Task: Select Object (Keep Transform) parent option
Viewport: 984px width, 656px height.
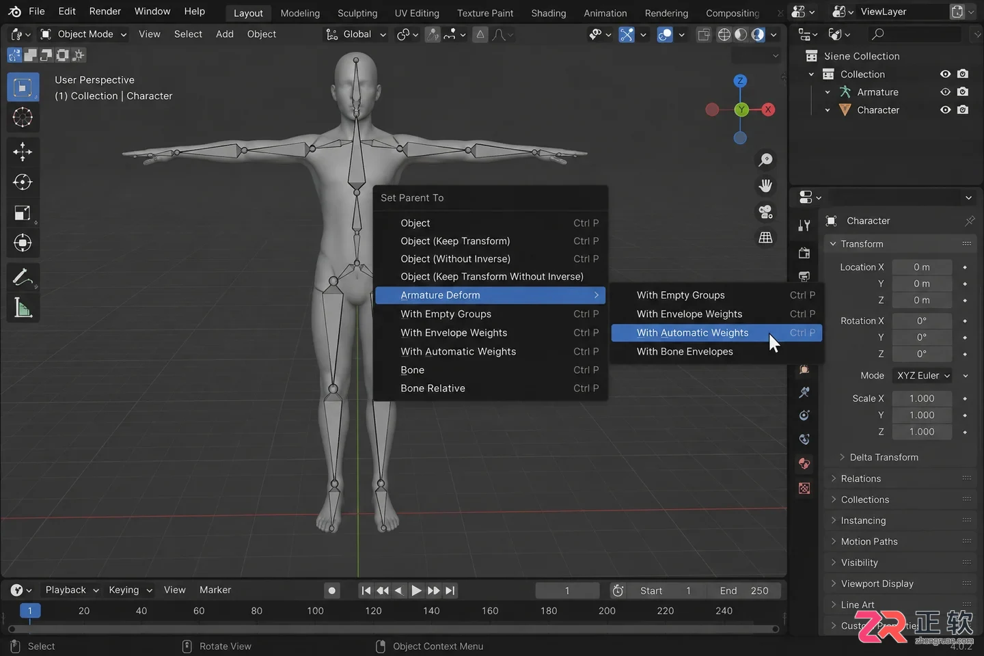Action: point(490,241)
